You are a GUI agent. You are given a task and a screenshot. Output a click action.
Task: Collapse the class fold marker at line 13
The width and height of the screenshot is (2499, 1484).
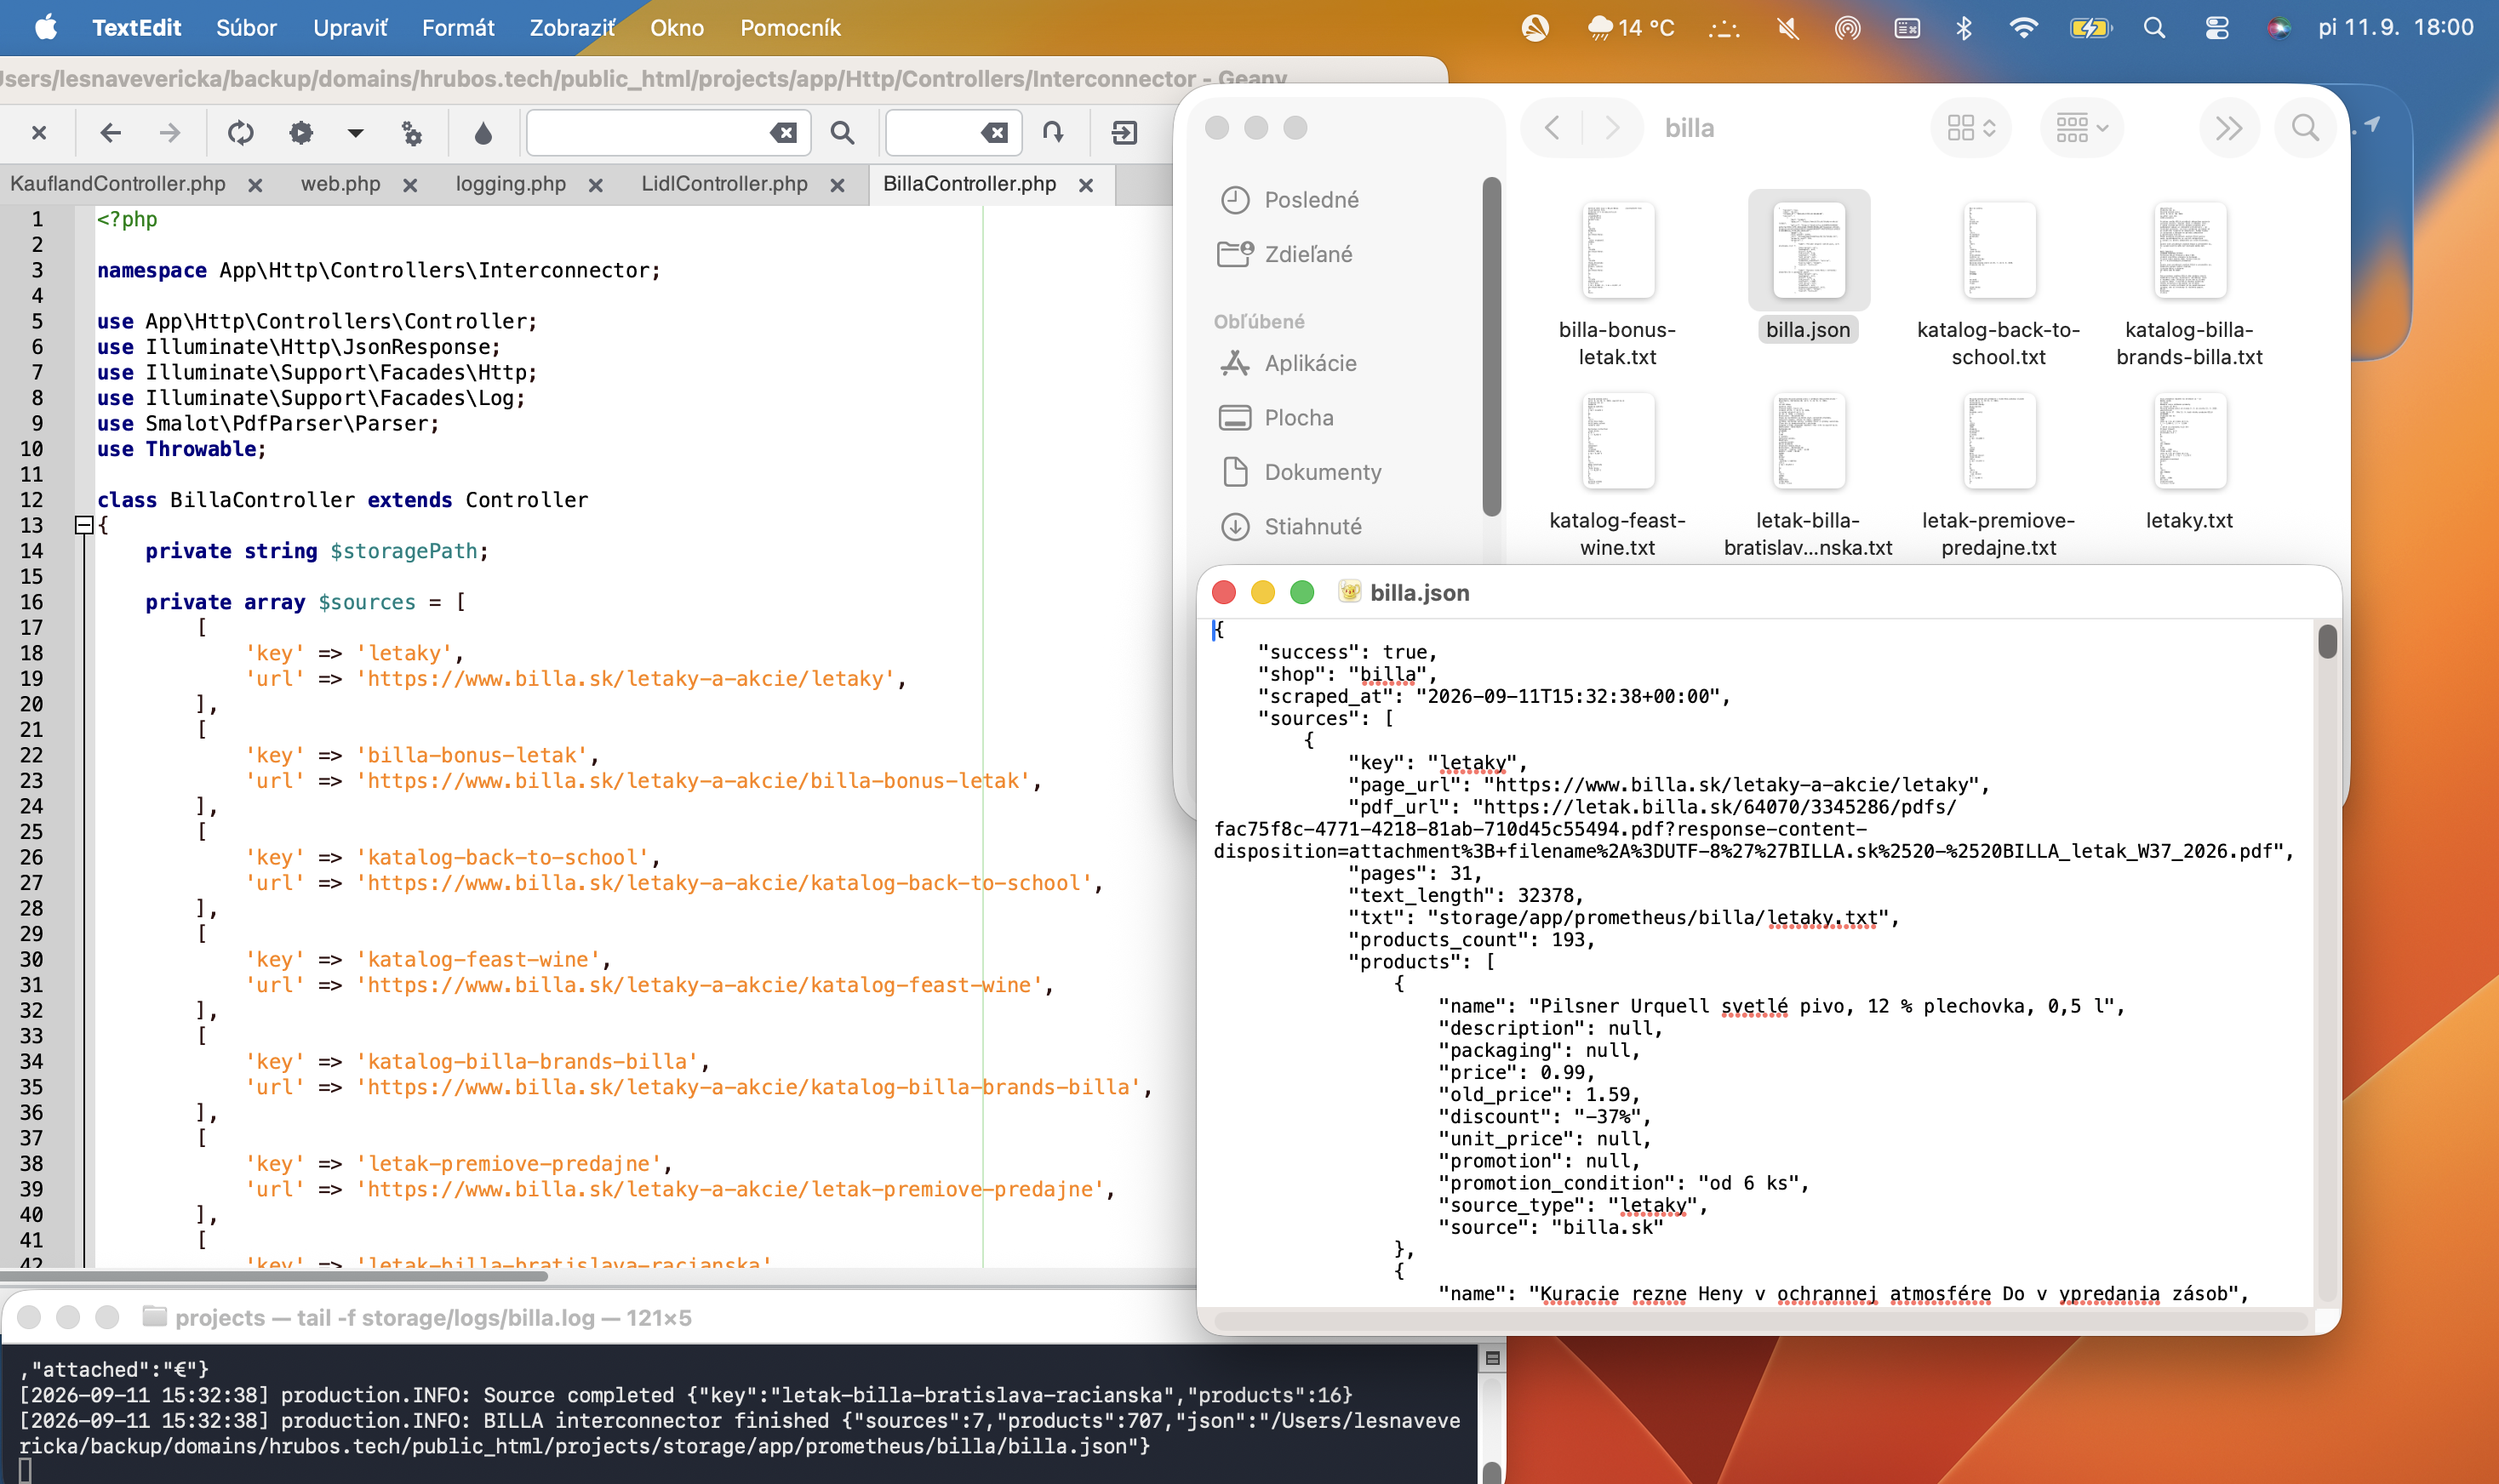click(84, 525)
